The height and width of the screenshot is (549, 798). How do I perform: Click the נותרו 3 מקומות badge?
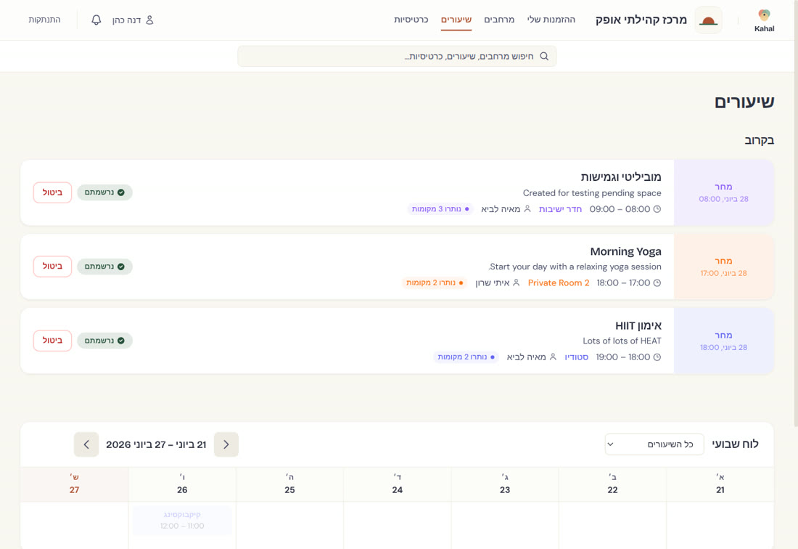point(440,209)
